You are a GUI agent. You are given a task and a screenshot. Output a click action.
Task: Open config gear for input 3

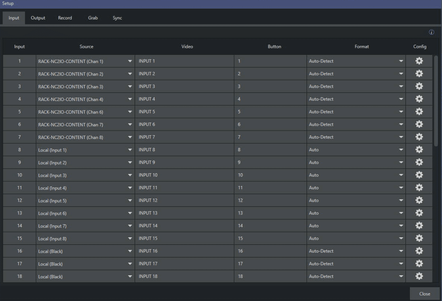pyautogui.click(x=419, y=86)
